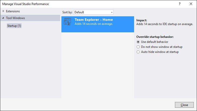Close dialog using title bar X
Viewport: 197px width, 111px height.
191,4
